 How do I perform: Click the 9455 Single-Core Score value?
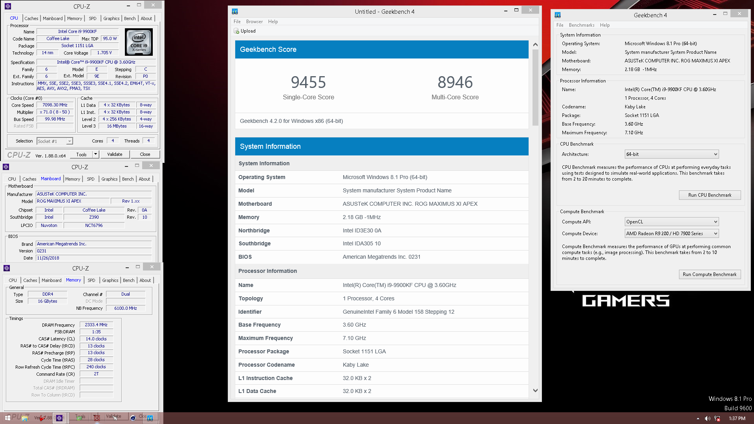[308, 82]
